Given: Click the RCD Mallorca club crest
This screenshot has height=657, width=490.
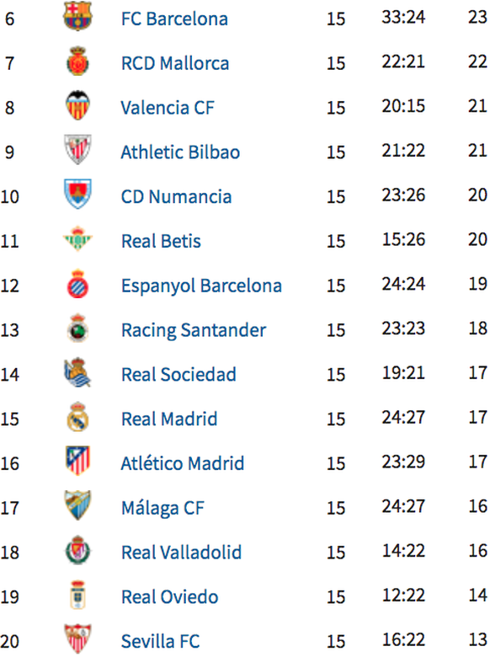Looking at the screenshot, I should pyautogui.click(x=78, y=61).
